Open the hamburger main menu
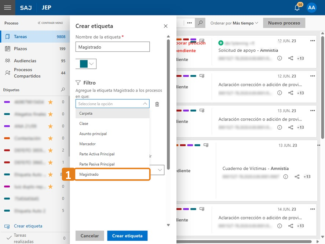 click(7, 7)
